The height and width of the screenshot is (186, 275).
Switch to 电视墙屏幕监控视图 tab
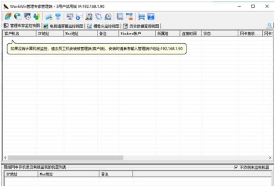tap(63, 26)
